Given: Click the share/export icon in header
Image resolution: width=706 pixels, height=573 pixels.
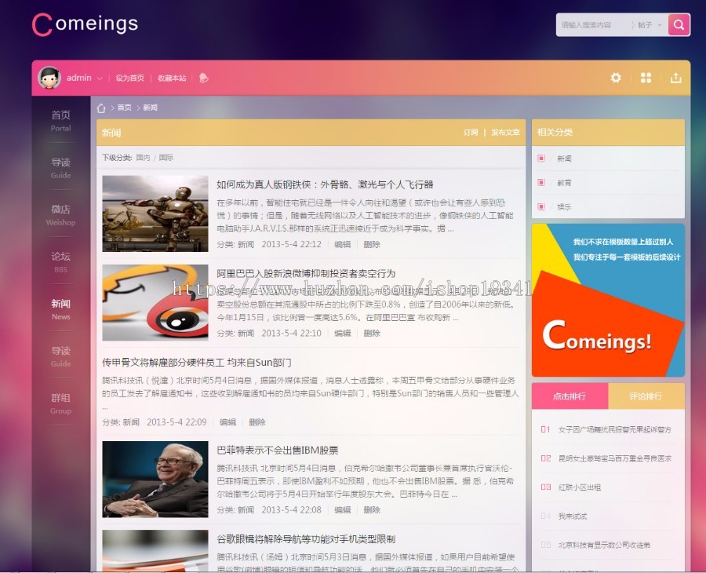Looking at the screenshot, I should point(675,78).
